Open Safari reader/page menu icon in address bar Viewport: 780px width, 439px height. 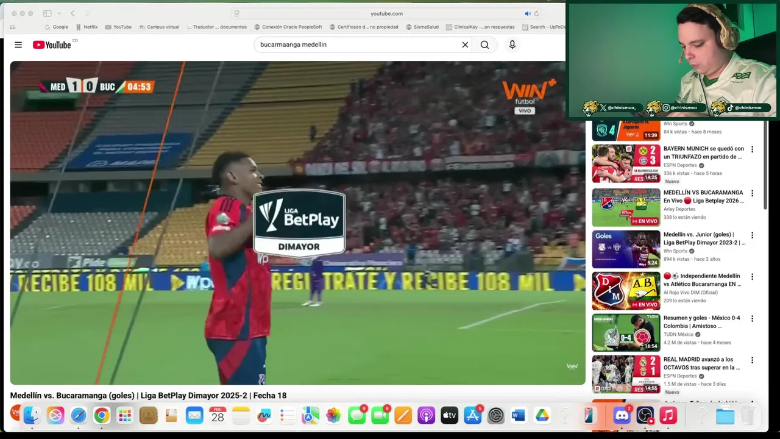click(237, 13)
